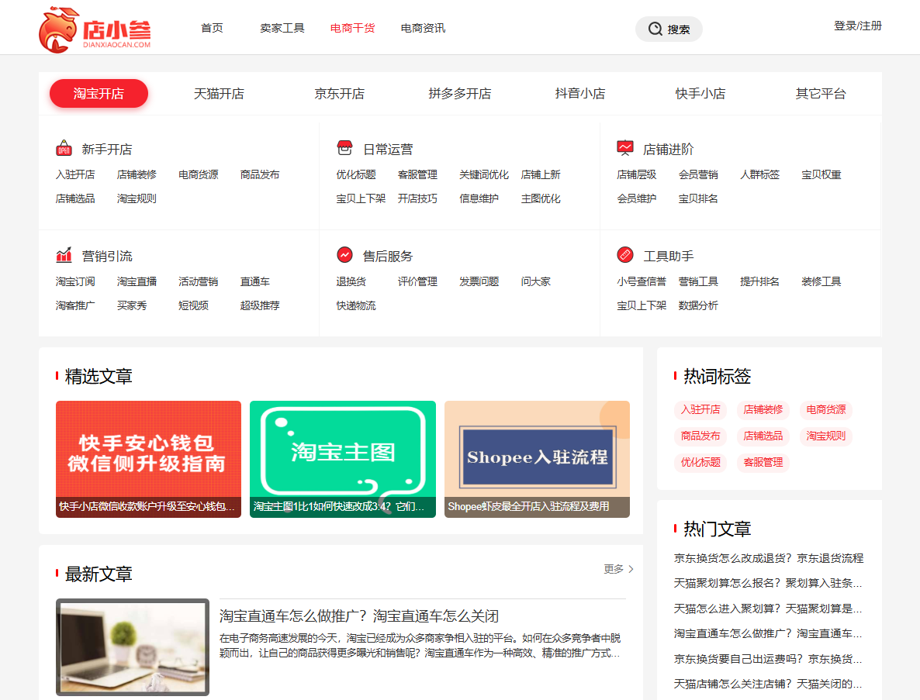Click the 登录/注册 link

(858, 26)
